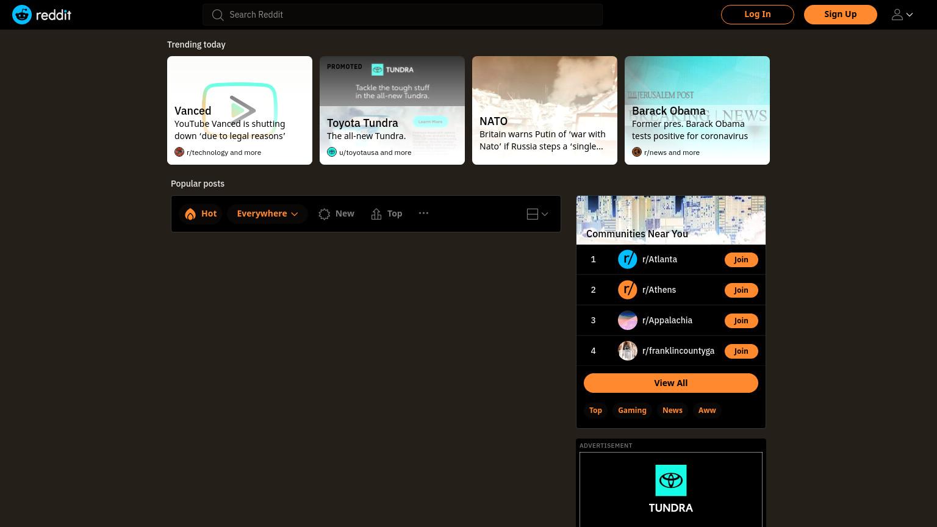Click the View All communities button
Screen dimensions: 937x527
tap(671, 383)
